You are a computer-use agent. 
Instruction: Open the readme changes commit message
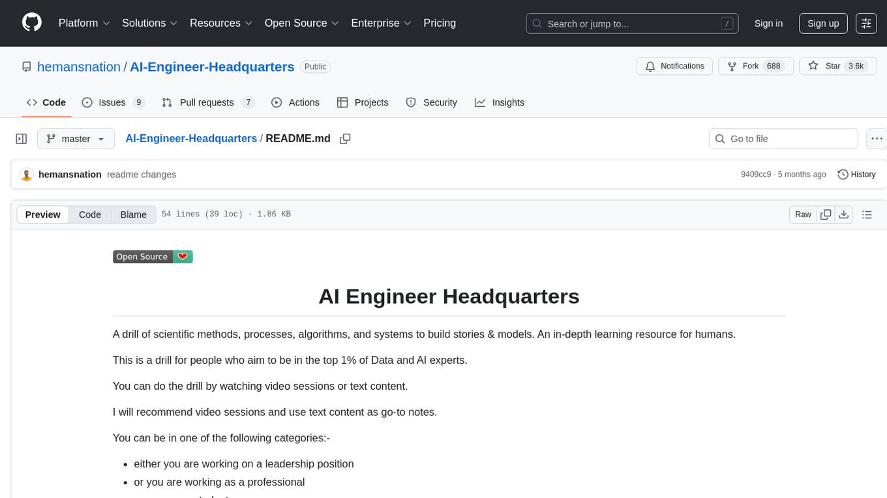point(142,175)
